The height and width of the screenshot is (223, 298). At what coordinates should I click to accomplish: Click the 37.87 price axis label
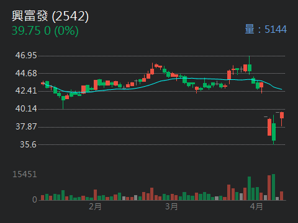click(26, 126)
